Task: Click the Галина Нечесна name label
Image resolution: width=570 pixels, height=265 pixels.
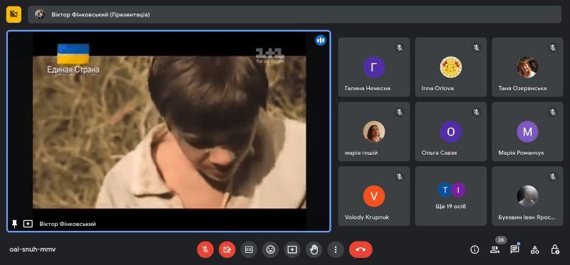Action: pos(368,88)
